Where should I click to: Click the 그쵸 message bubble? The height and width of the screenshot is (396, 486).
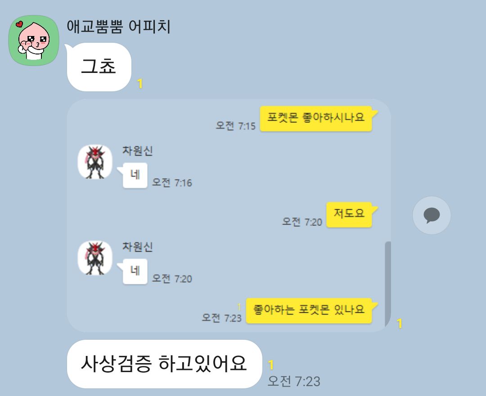pyautogui.click(x=99, y=67)
